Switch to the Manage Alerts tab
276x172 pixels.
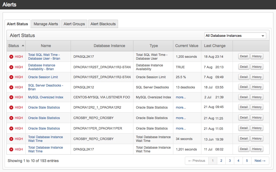click(x=46, y=24)
